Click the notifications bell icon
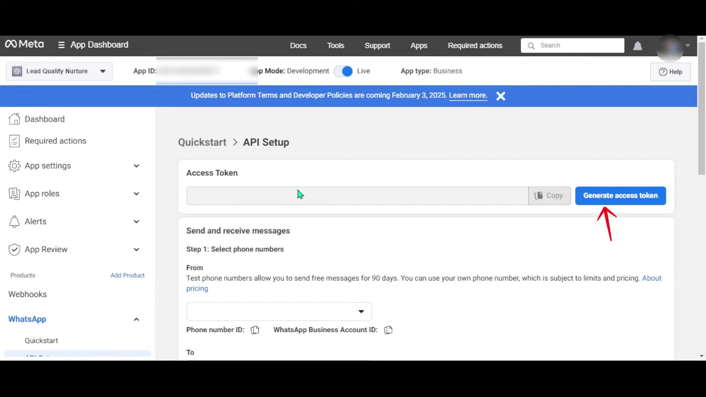Screen dimensions: 706x397 point(638,46)
